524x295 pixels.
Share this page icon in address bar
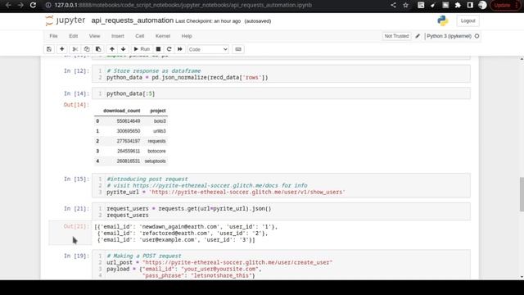pos(393,5)
